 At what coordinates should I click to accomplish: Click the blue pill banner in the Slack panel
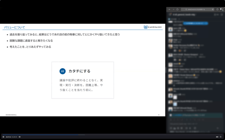pos(195,23)
